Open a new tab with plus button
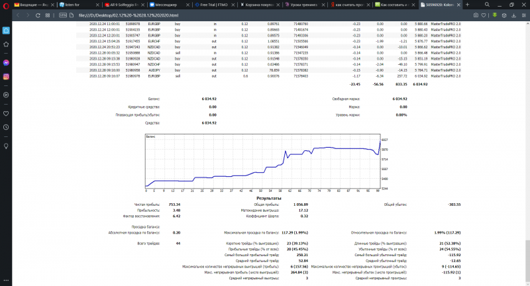Image resolution: width=530 pixels, height=286 pixels. (x=468, y=4)
